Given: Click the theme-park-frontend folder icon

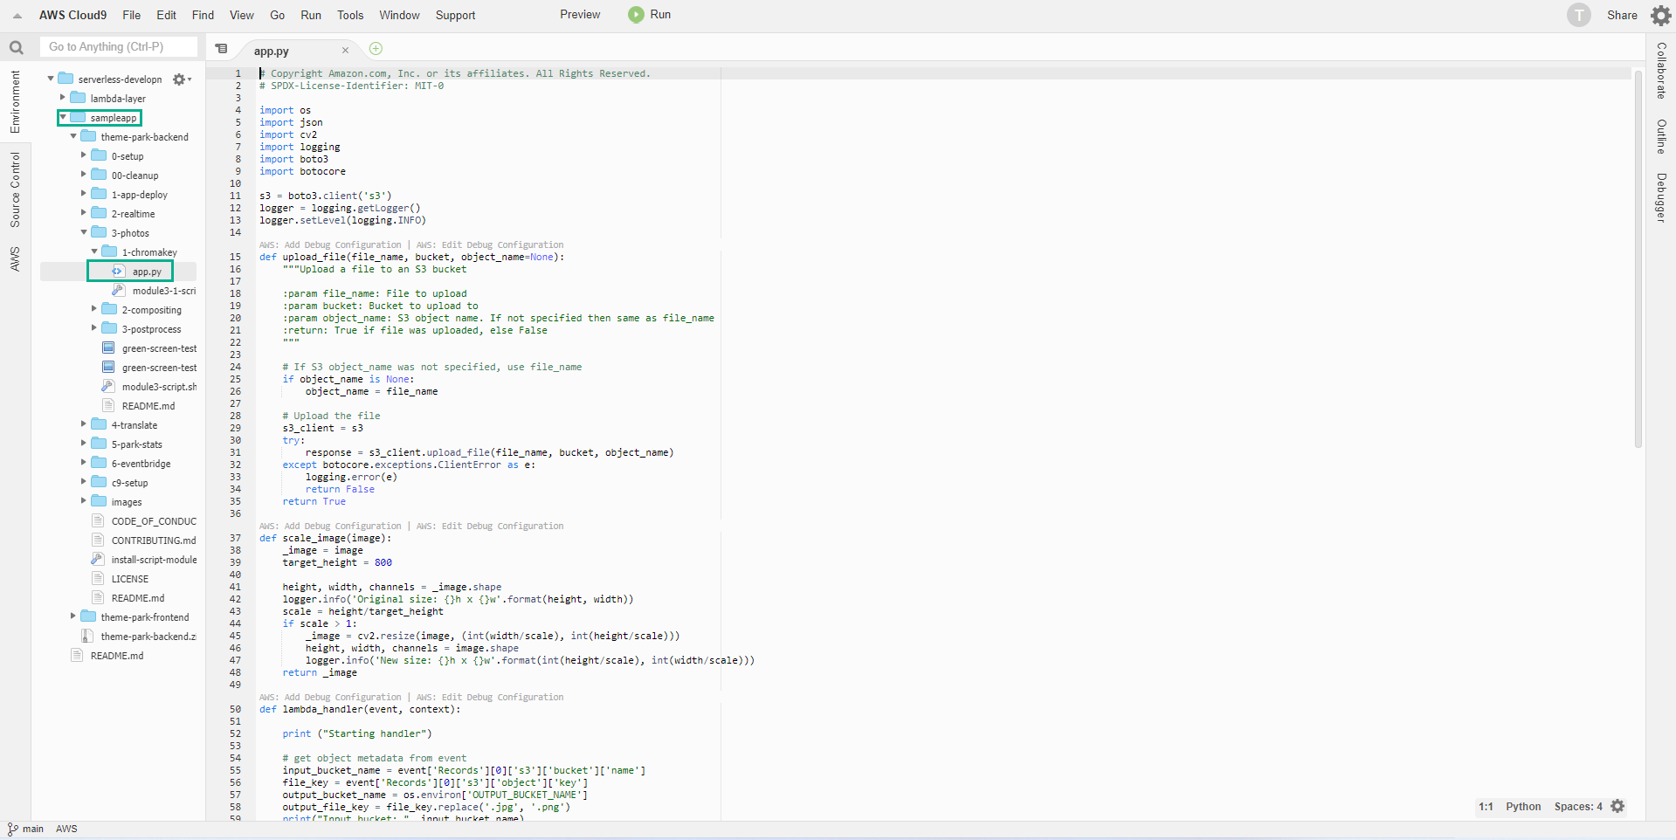Looking at the screenshot, I should pyautogui.click(x=88, y=616).
